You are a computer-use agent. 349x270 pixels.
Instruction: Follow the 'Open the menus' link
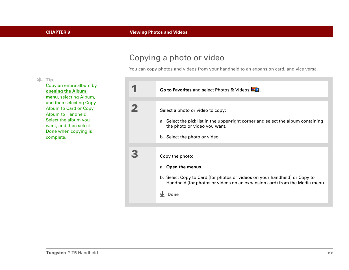(x=184, y=167)
